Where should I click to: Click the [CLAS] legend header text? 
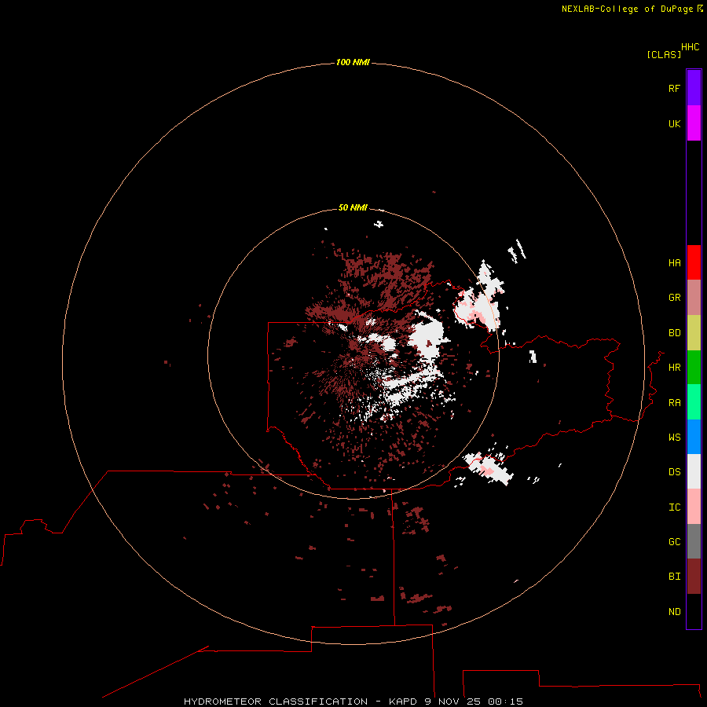(x=664, y=54)
